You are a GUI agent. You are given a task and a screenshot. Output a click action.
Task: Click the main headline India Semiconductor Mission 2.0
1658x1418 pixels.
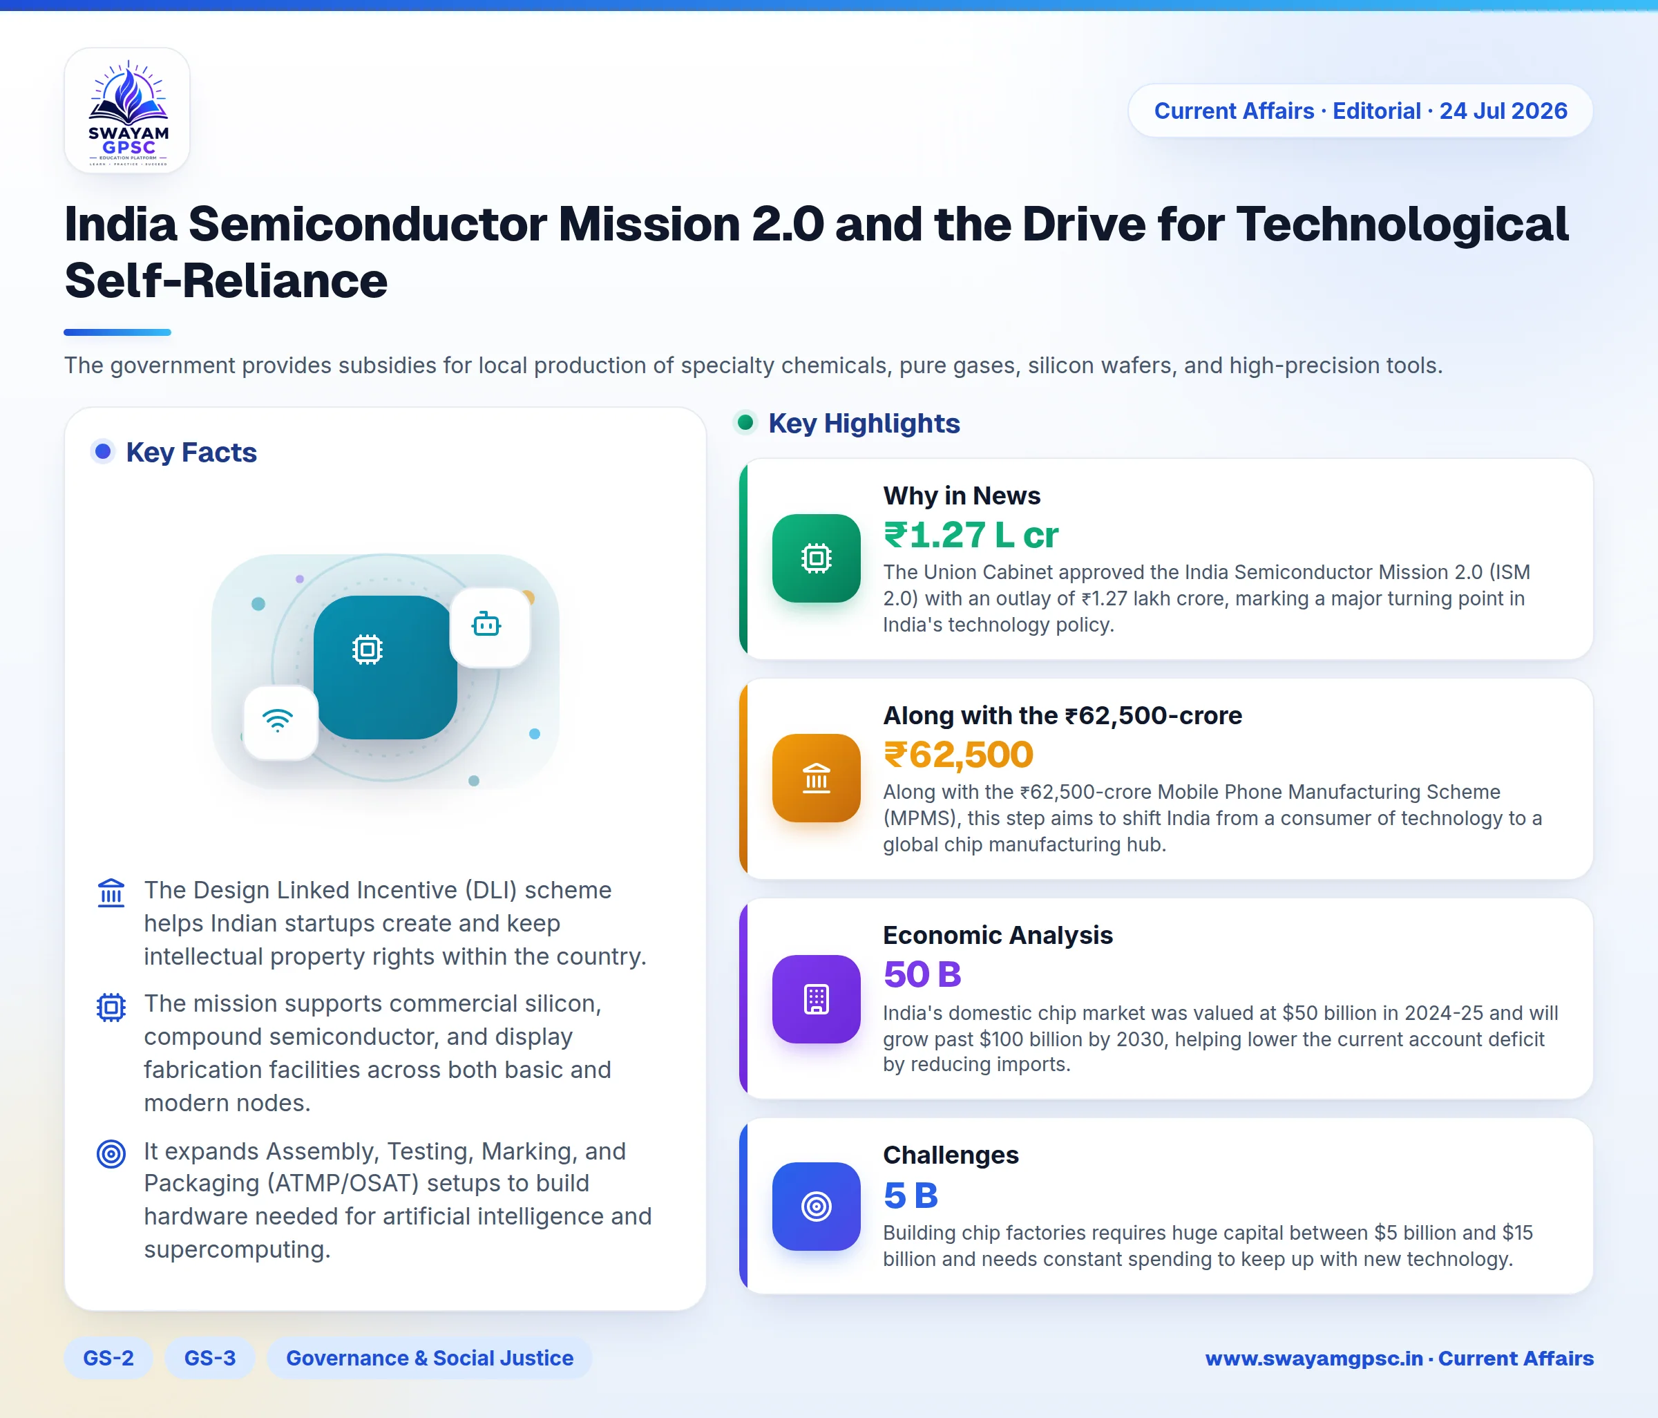816,252
